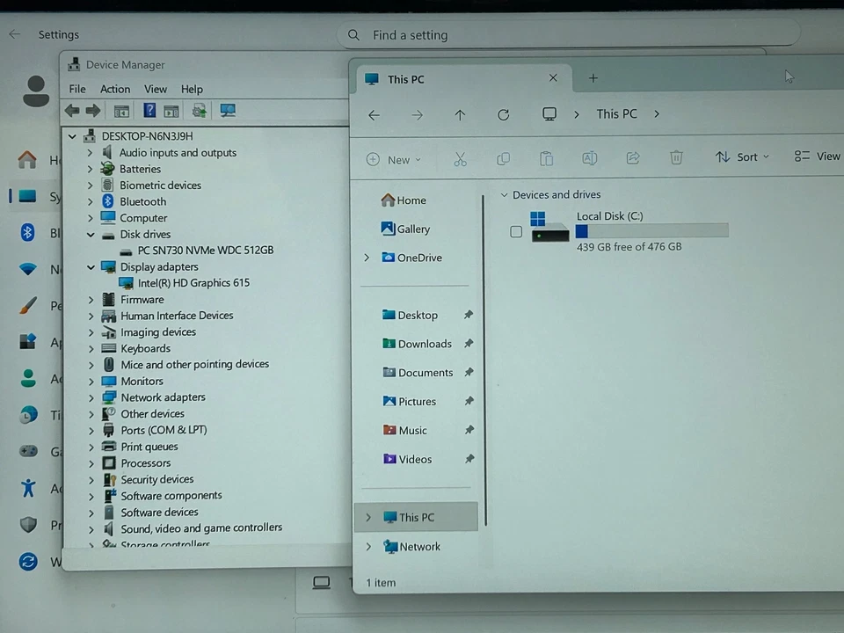The height and width of the screenshot is (633, 844).
Task: Refresh the This PC view
Action: [503, 114]
